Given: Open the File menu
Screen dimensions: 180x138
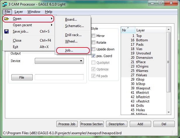Looking at the screenshot, I should pyautogui.click(x=7, y=12).
